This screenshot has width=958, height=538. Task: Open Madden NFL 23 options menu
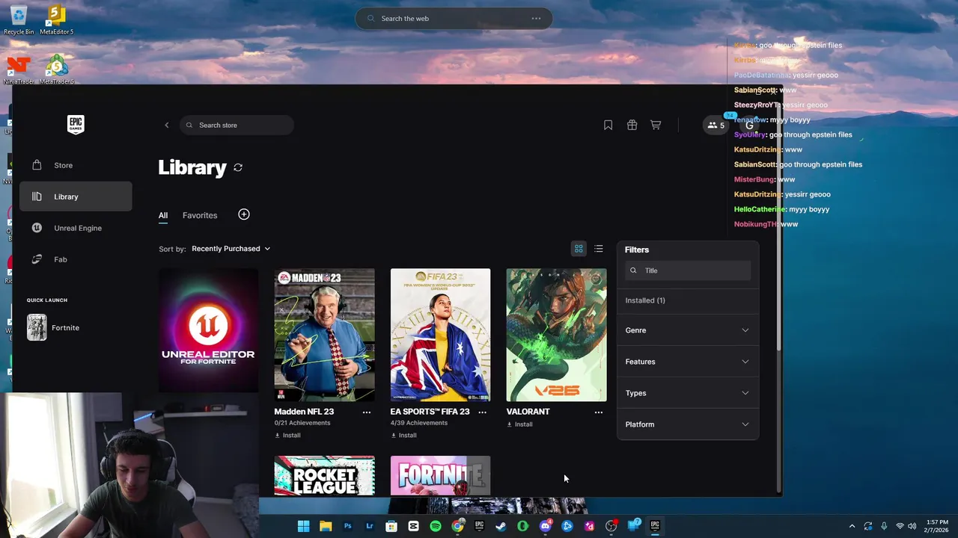click(367, 412)
